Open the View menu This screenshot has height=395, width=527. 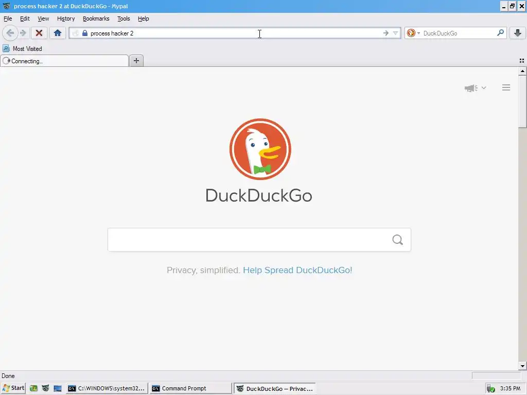pos(43,19)
